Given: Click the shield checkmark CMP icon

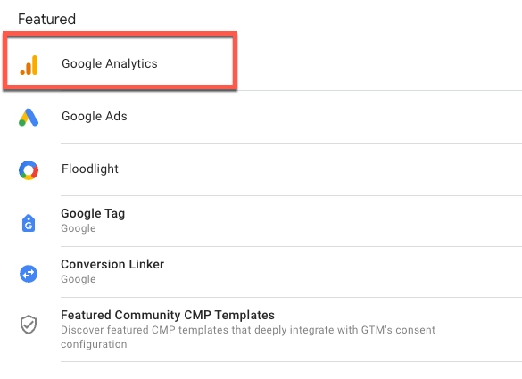Looking at the screenshot, I should (x=29, y=325).
